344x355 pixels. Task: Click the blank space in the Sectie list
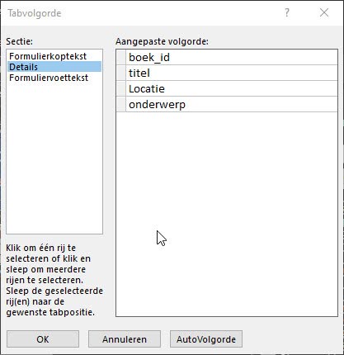pyautogui.click(x=54, y=159)
